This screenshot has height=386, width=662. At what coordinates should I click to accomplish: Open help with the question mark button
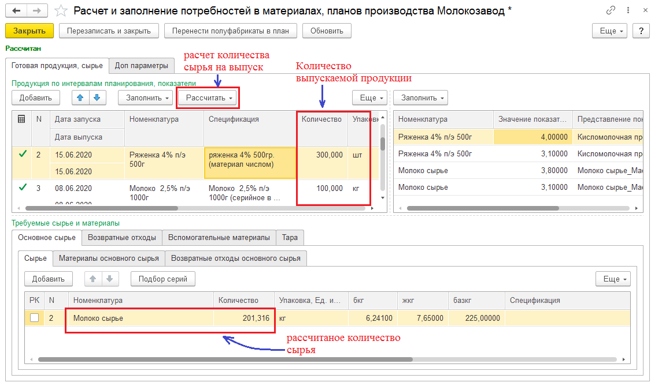pos(640,31)
